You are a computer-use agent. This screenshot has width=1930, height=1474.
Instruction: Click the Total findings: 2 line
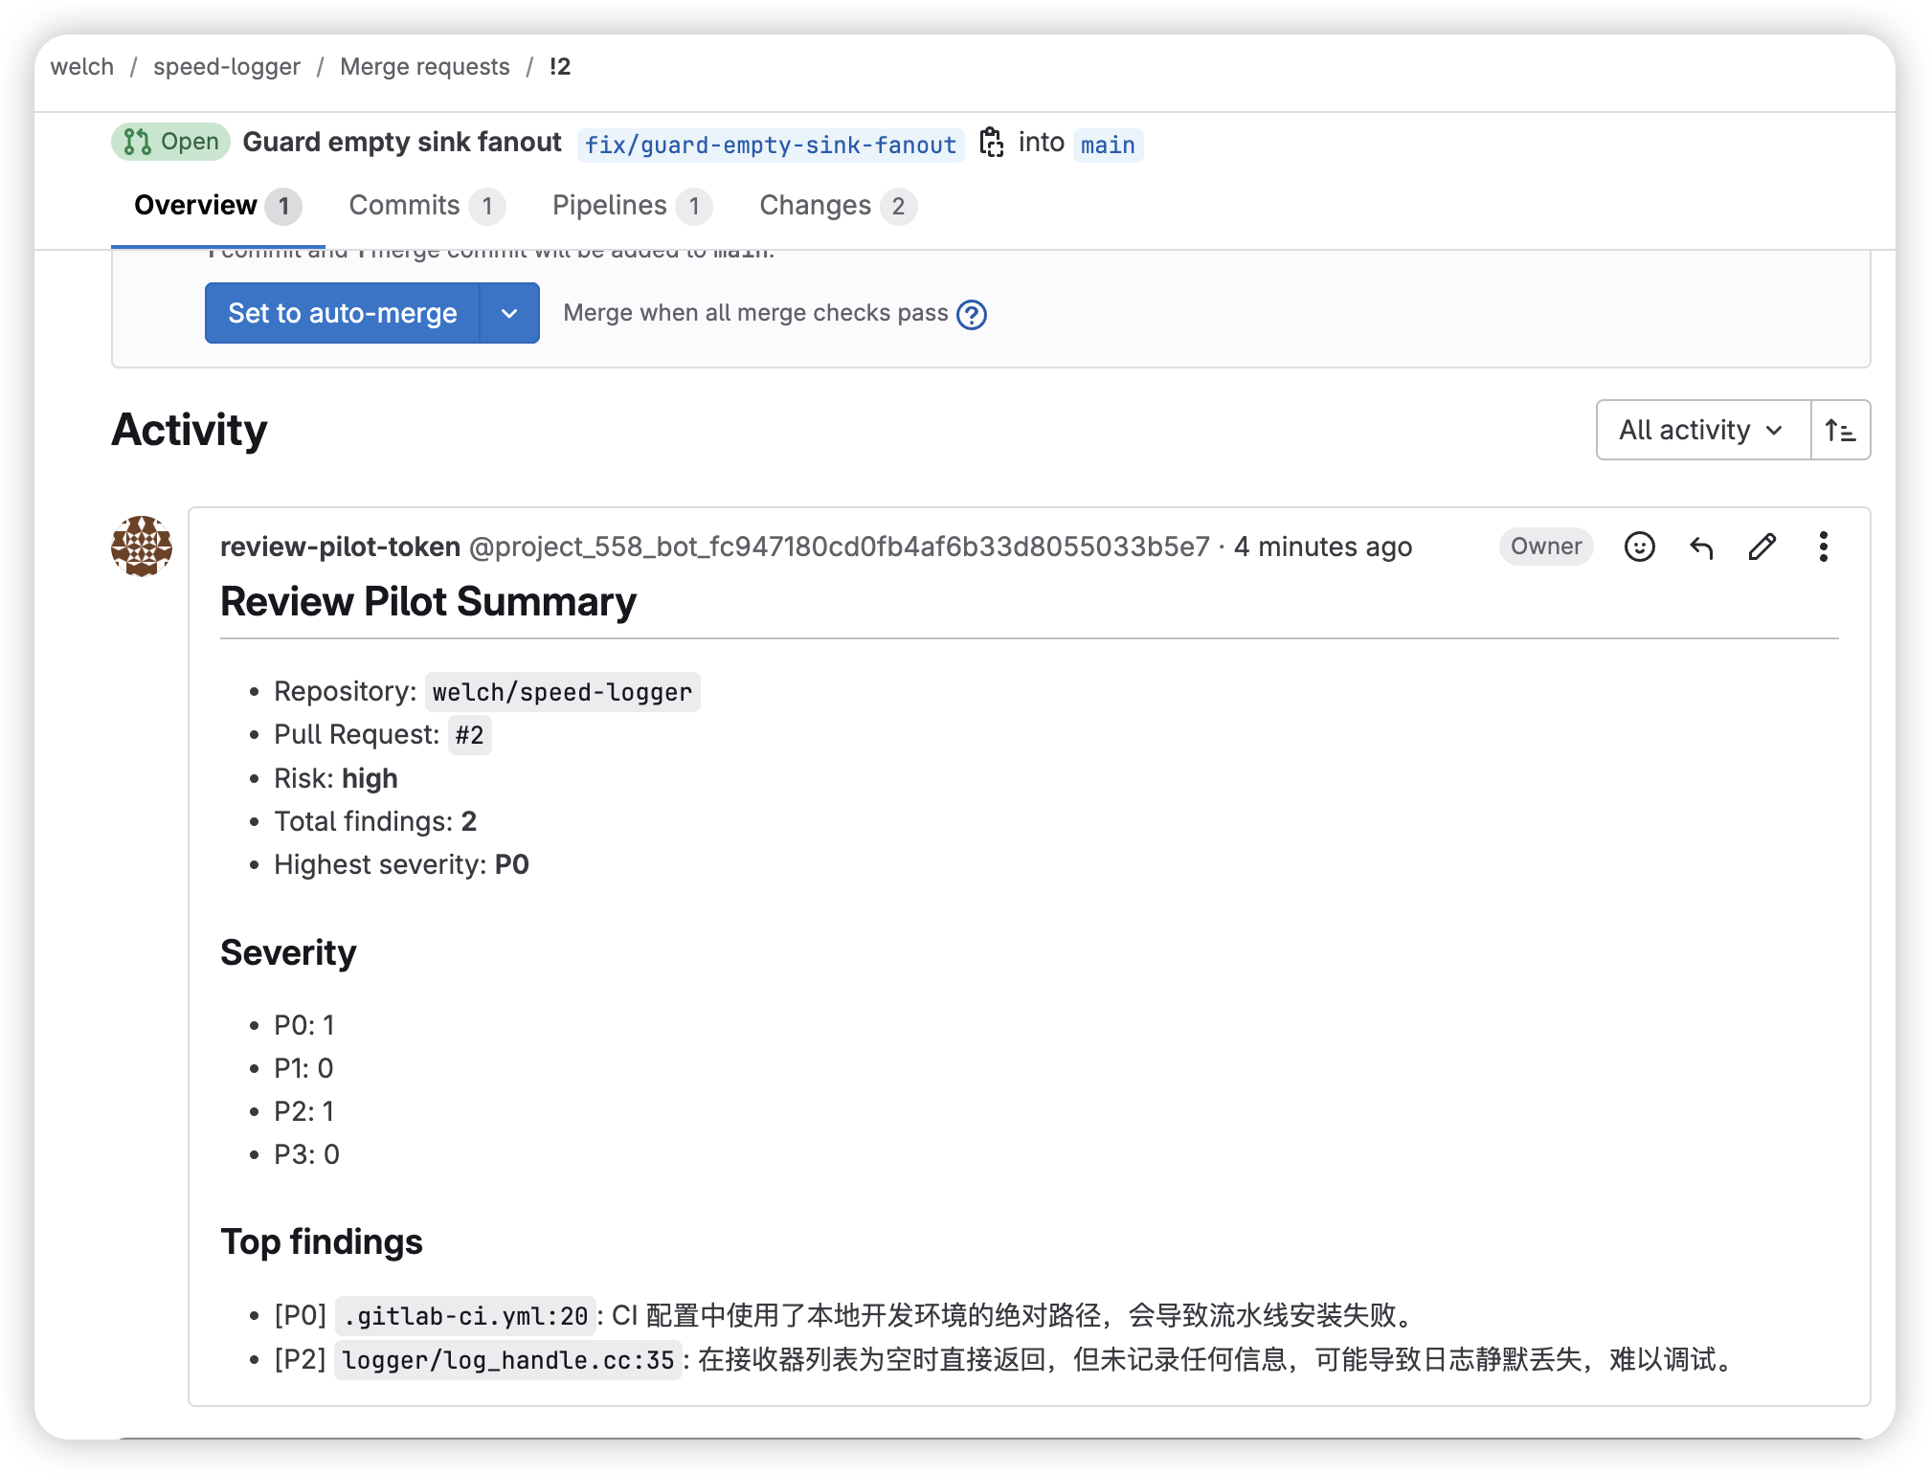375,821
